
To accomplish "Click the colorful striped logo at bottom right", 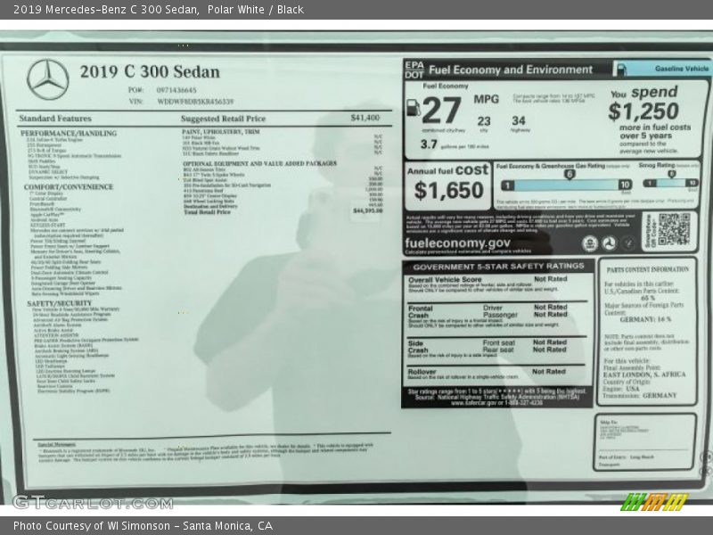I will point(654,502).
